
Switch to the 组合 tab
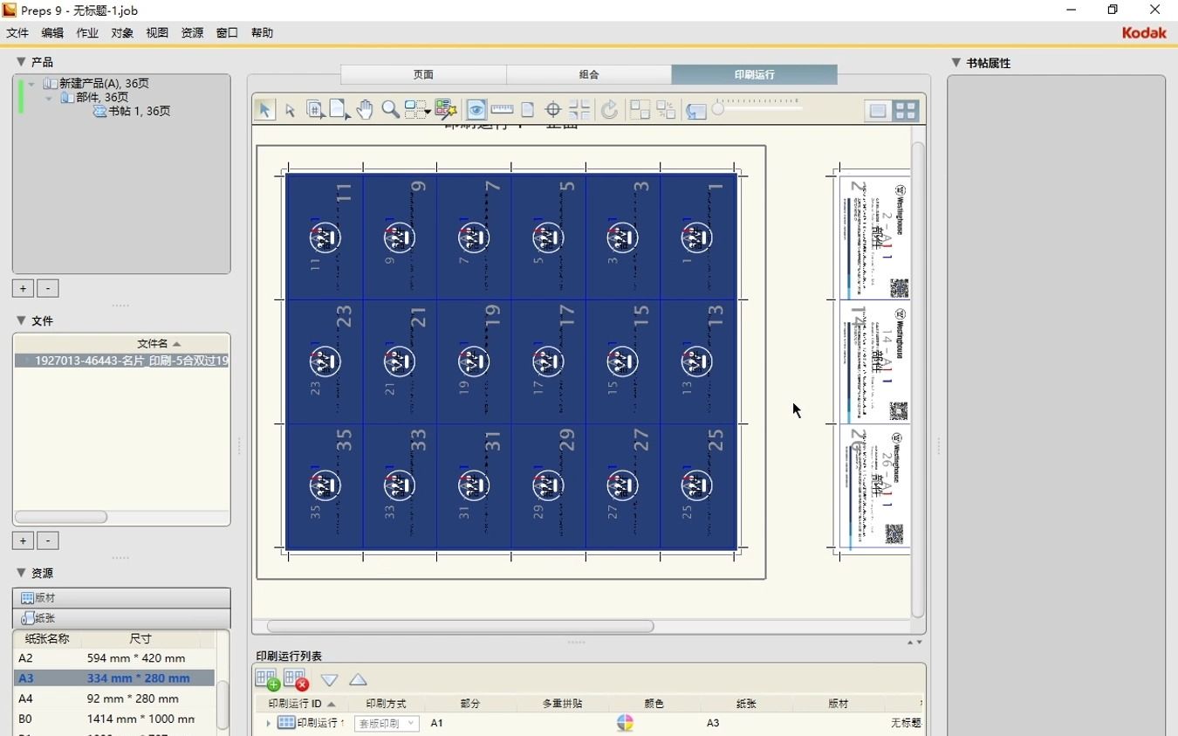pyautogui.click(x=589, y=74)
